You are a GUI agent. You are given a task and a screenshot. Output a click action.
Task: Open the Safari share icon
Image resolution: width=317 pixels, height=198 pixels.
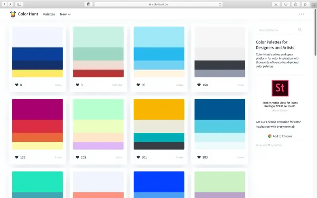[296, 4]
